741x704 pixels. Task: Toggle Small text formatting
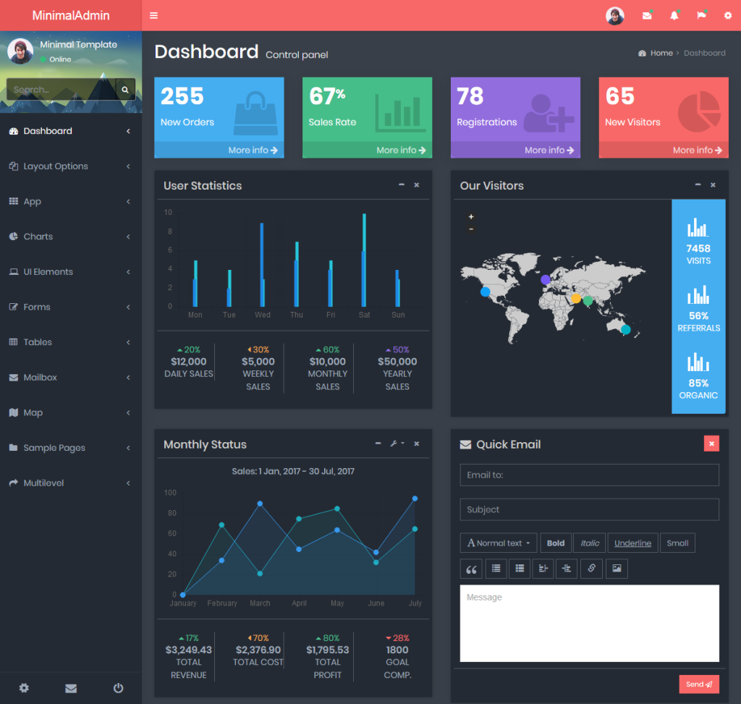click(677, 543)
